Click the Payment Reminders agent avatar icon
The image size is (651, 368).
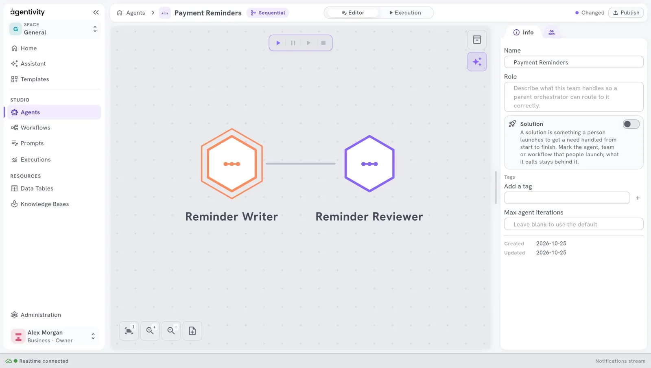click(165, 13)
